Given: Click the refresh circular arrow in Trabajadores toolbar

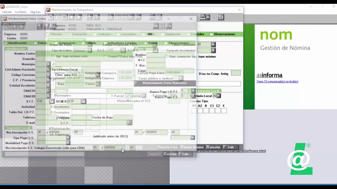Looking at the screenshot, I should click(x=51, y=17).
